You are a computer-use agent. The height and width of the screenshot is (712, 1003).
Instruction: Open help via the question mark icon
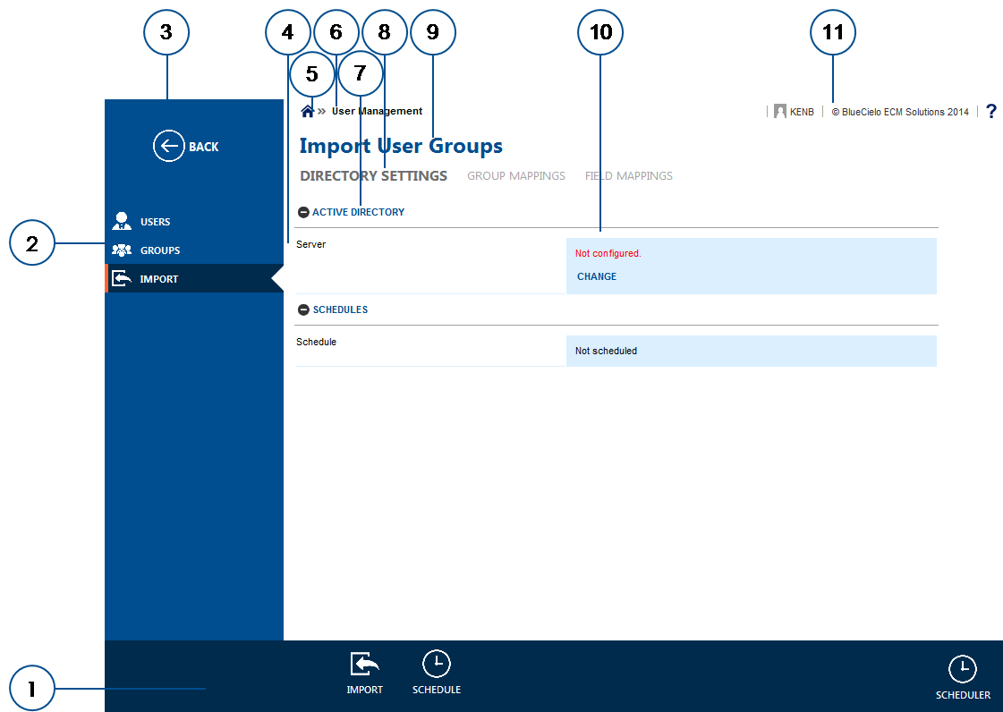click(990, 111)
